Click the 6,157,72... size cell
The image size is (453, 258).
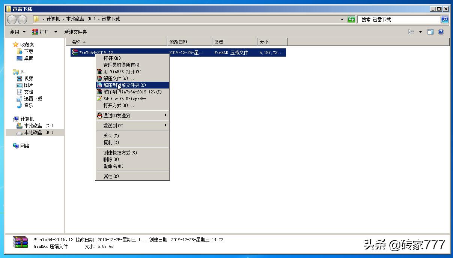click(271, 53)
